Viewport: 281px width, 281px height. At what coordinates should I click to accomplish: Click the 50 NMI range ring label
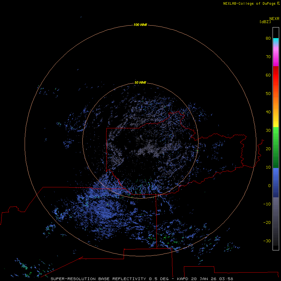click(x=140, y=82)
